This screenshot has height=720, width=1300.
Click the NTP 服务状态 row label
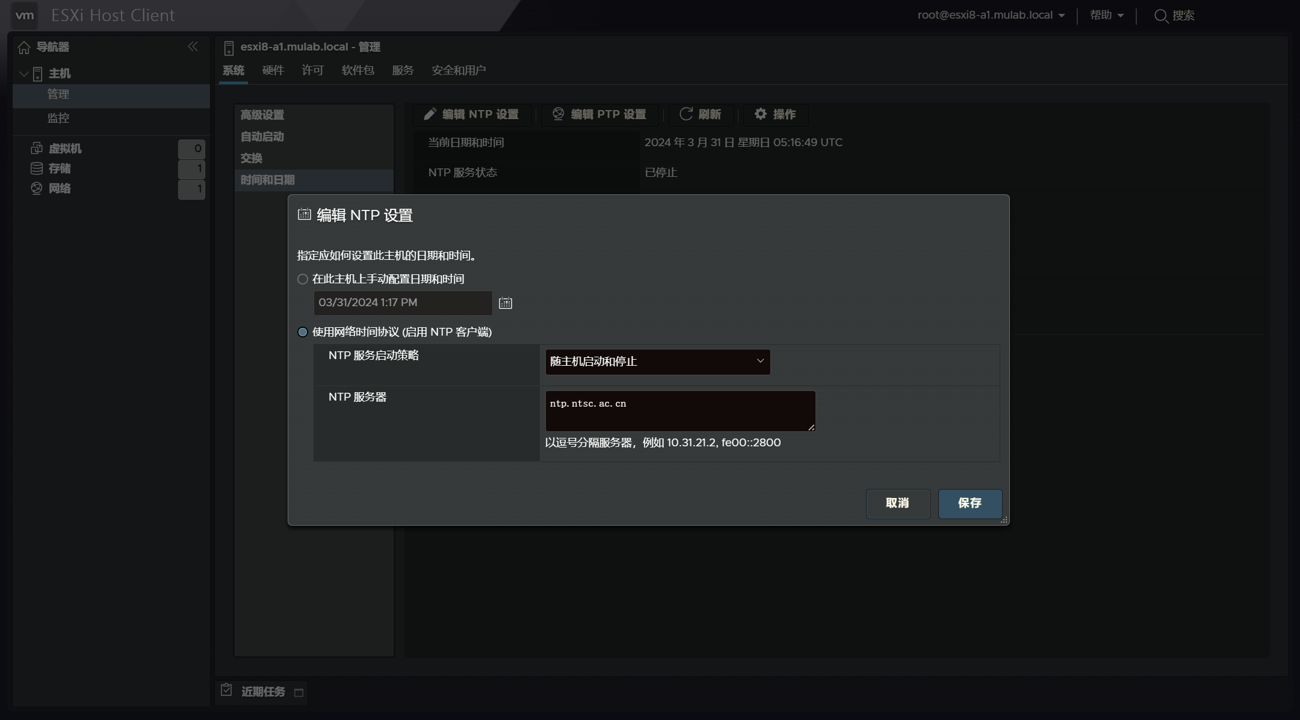pos(463,173)
